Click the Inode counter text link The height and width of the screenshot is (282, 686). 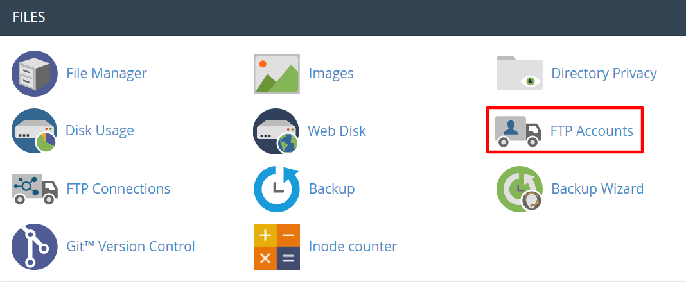click(x=353, y=247)
